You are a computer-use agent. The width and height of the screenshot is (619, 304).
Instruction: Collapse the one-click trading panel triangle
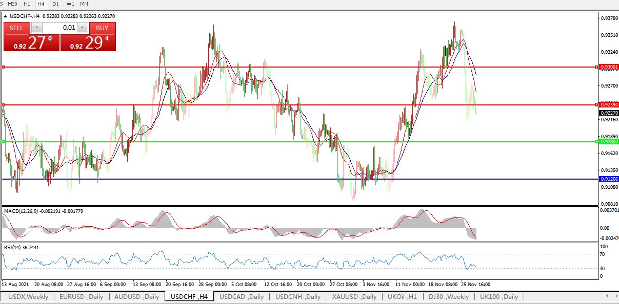6,16
